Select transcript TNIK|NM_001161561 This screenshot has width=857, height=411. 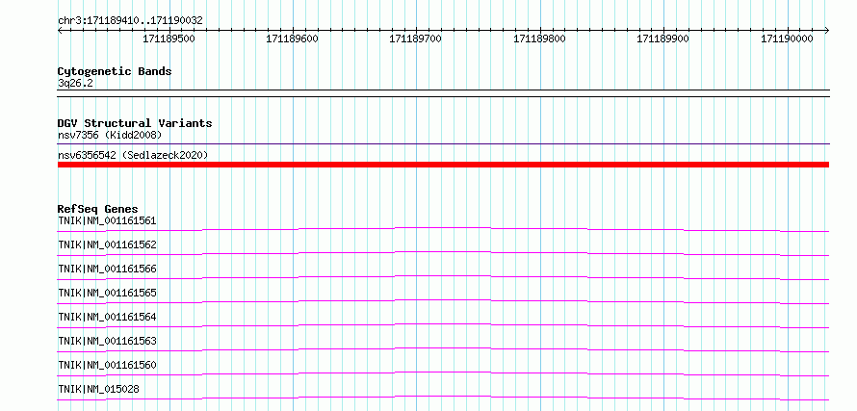coord(107,220)
